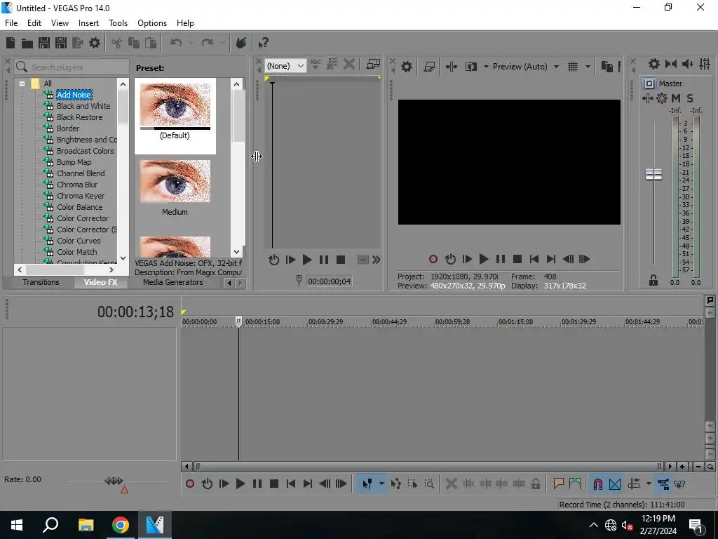This screenshot has width=718, height=539.
Task: Select the Medium preset thumbnail
Action: coord(175,182)
